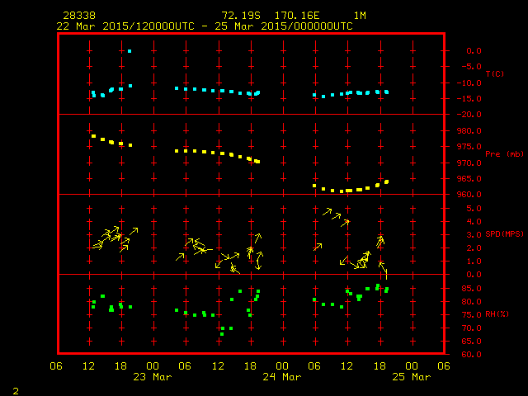Select the -20.0 temperature axis value
The width and height of the screenshot is (528, 396).
(469, 115)
